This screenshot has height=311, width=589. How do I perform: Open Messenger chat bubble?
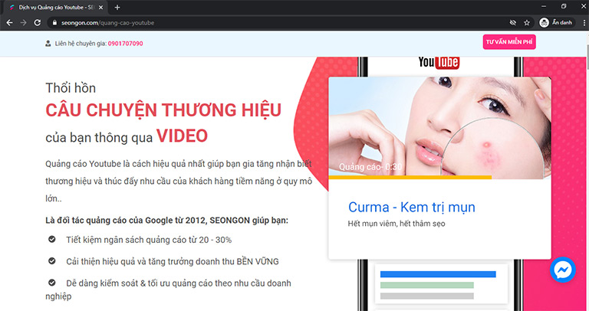pos(563,270)
